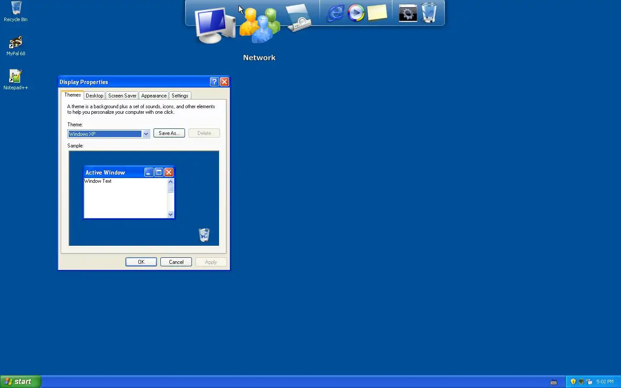Switch to the Appearance tab

click(x=154, y=96)
